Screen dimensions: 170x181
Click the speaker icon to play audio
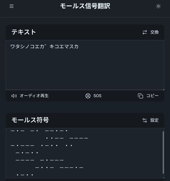tap(14, 96)
